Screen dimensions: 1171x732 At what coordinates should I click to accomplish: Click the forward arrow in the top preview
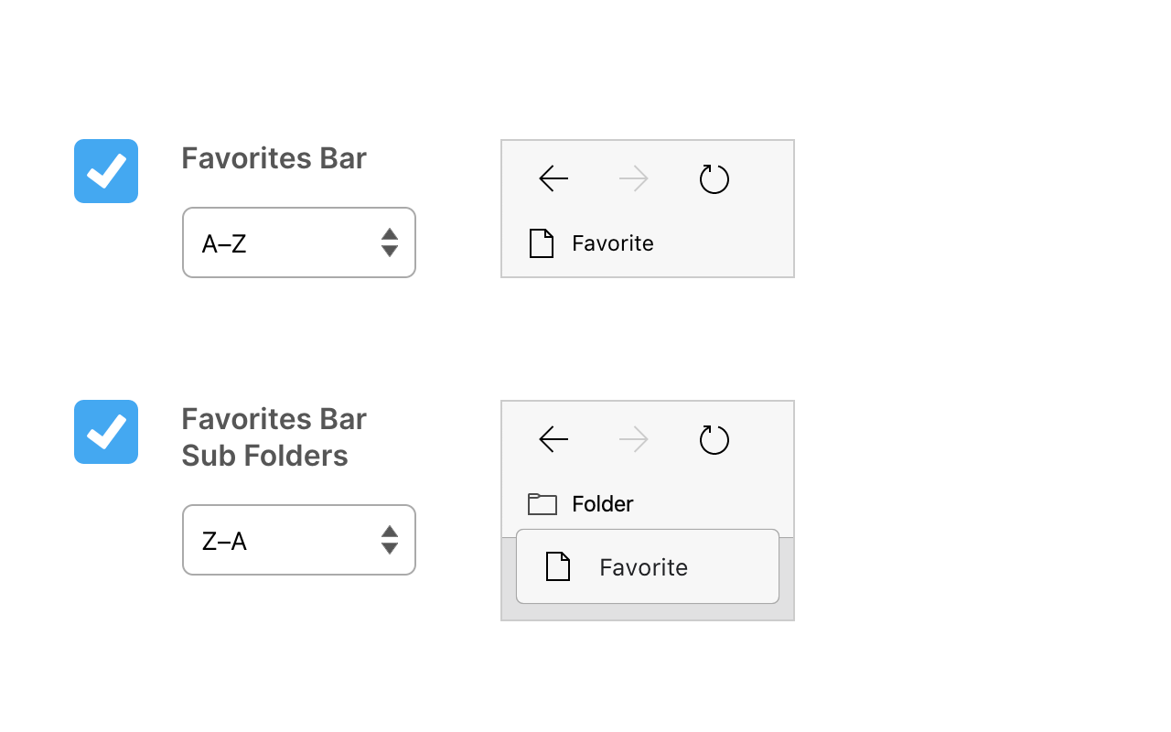point(633,179)
